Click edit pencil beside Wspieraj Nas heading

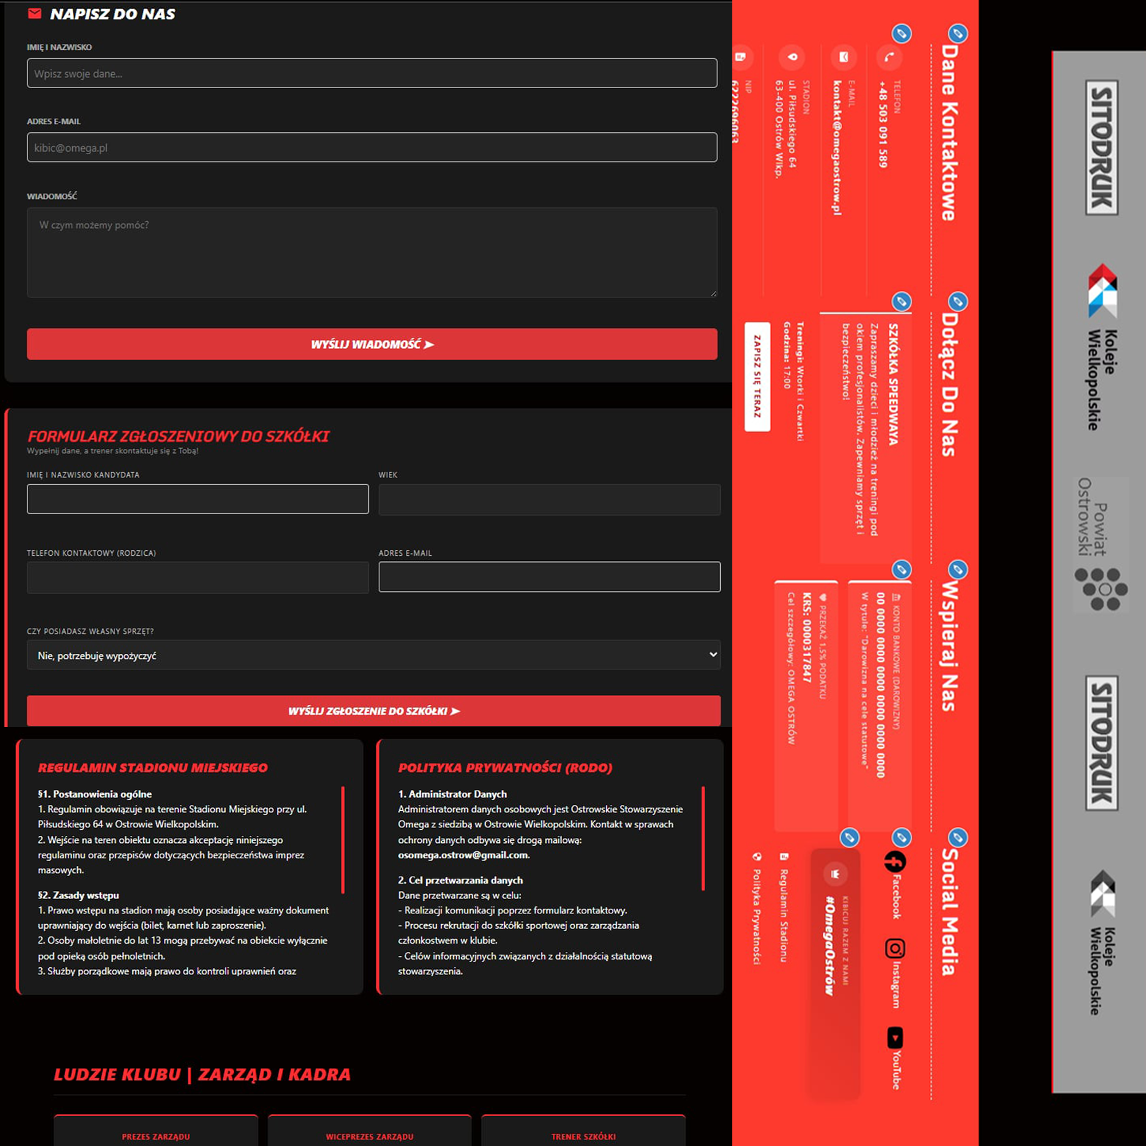957,570
